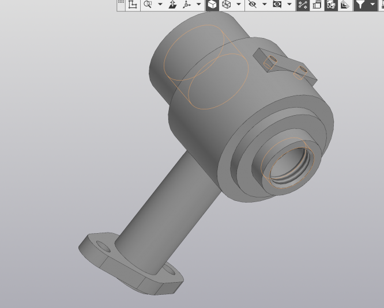Screen dimensions: 384x308
Task: Click the normal-to-plane view icon
Action: [172, 5]
